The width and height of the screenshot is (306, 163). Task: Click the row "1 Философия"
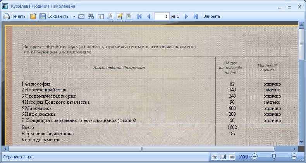pyautogui.click(x=36, y=84)
